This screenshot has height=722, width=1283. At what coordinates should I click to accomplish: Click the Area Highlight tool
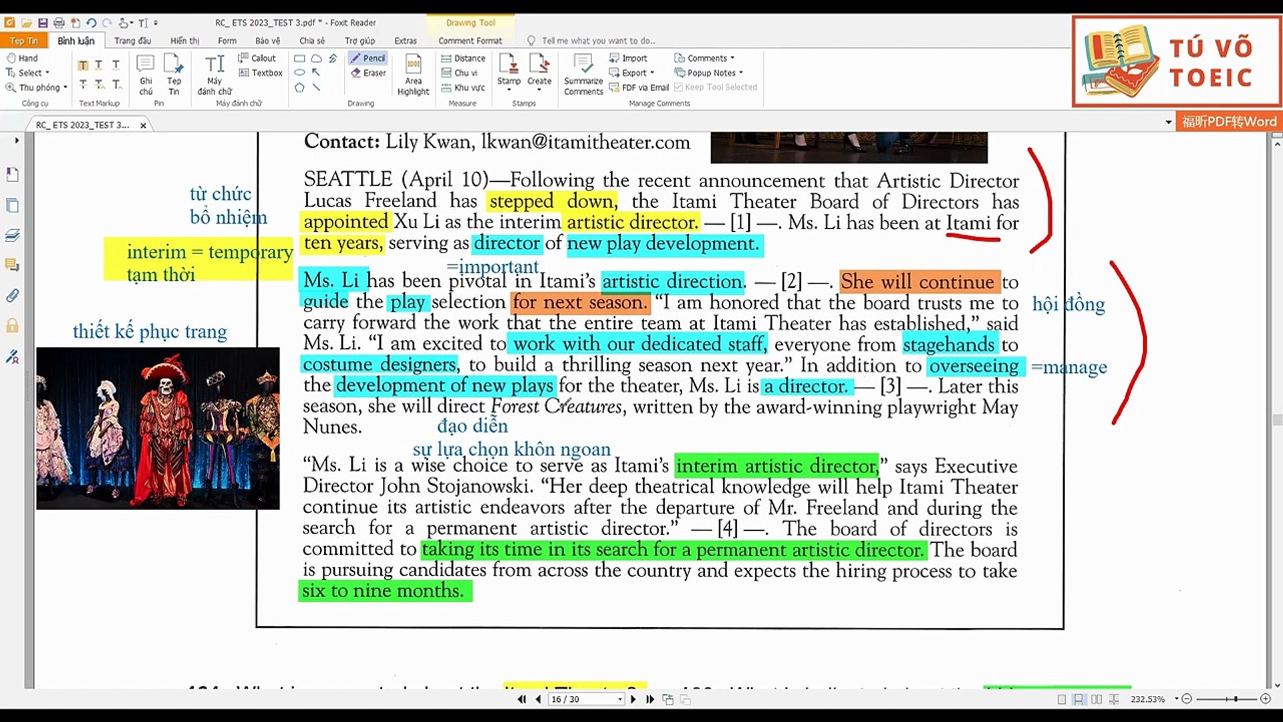point(413,75)
